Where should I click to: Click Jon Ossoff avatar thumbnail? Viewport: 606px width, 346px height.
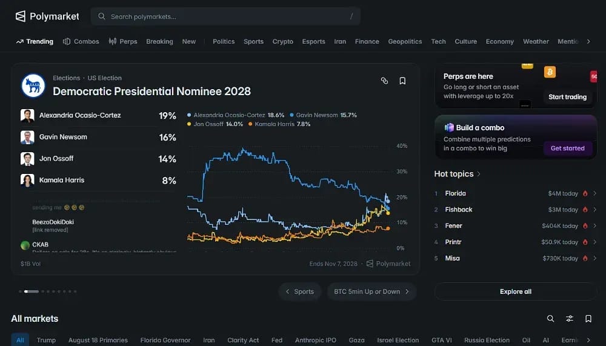click(x=27, y=159)
